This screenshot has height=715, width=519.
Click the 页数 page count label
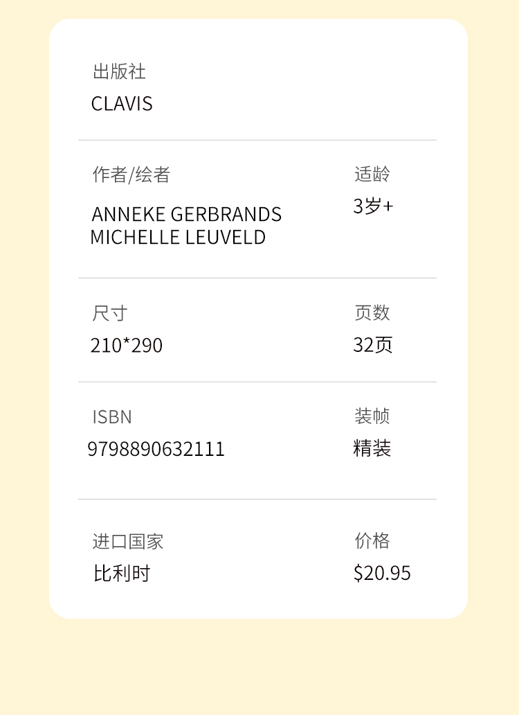click(x=372, y=312)
